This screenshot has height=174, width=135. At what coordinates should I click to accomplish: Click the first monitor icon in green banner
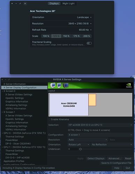(x=53, y=85)
